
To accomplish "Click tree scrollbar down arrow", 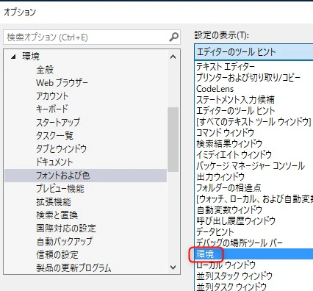I will tap(173, 267).
